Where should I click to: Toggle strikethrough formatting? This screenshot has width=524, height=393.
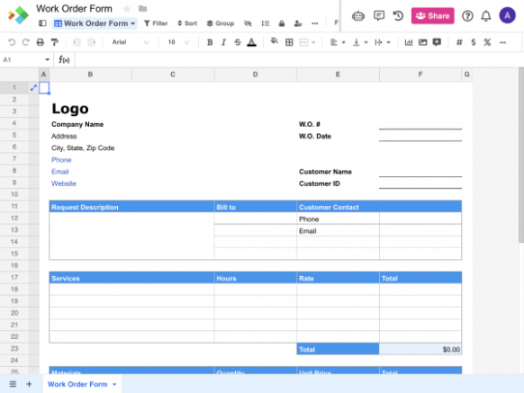click(238, 42)
